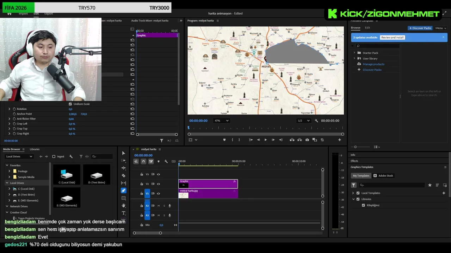Screen dimensions: 451x253
Task: Toggle V3 track output eye
Action: 158,174
